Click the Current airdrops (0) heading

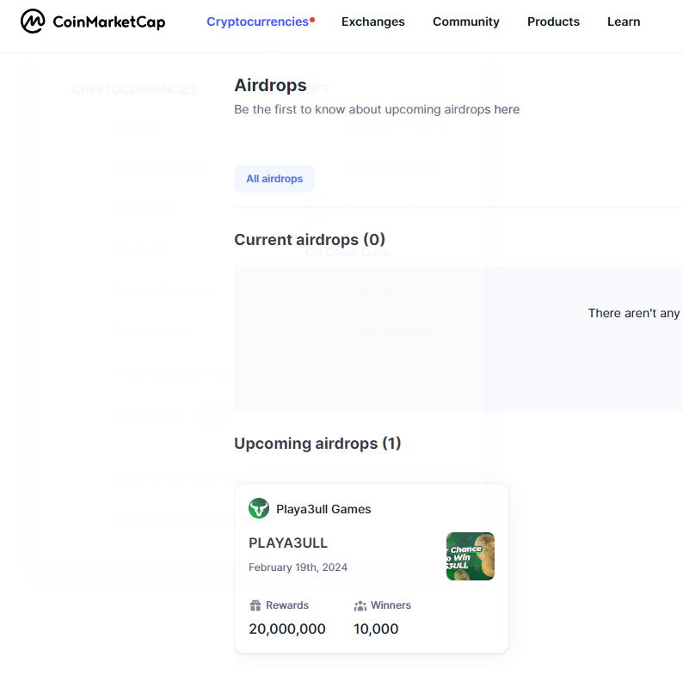[x=310, y=240]
